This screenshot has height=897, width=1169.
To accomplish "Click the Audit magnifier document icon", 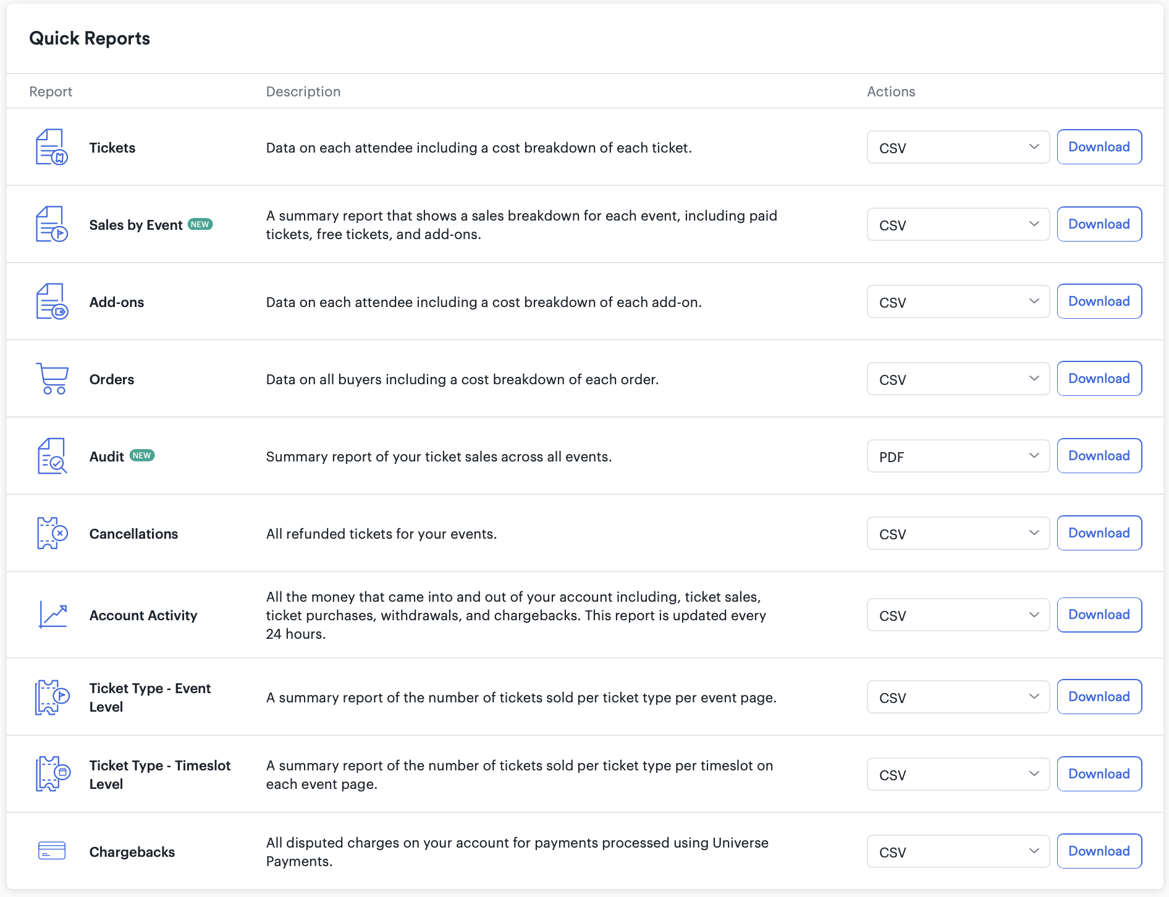I will [52, 456].
